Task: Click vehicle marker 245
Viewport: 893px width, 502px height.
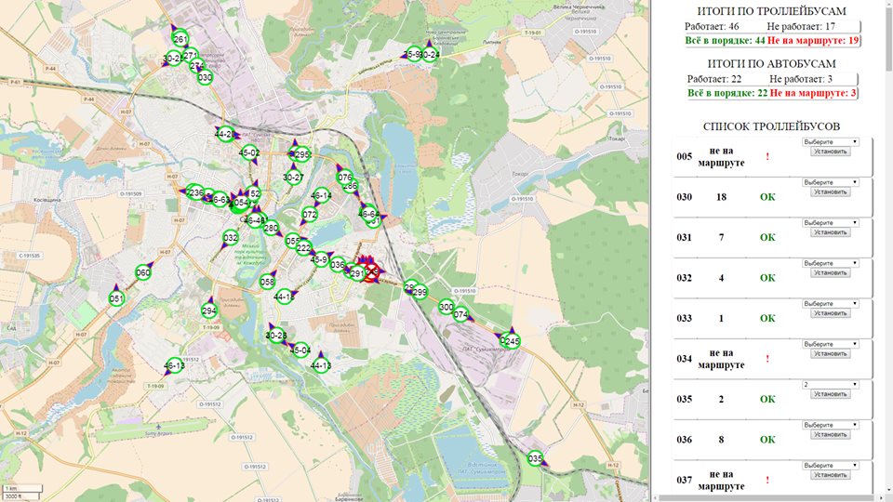Action: pos(512,341)
